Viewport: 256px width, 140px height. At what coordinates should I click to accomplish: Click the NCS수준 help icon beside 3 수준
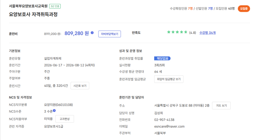click(54, 110)
